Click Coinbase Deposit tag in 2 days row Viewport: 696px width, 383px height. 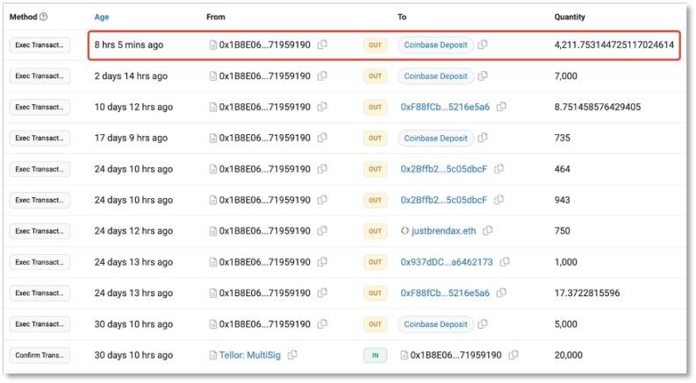434,76
